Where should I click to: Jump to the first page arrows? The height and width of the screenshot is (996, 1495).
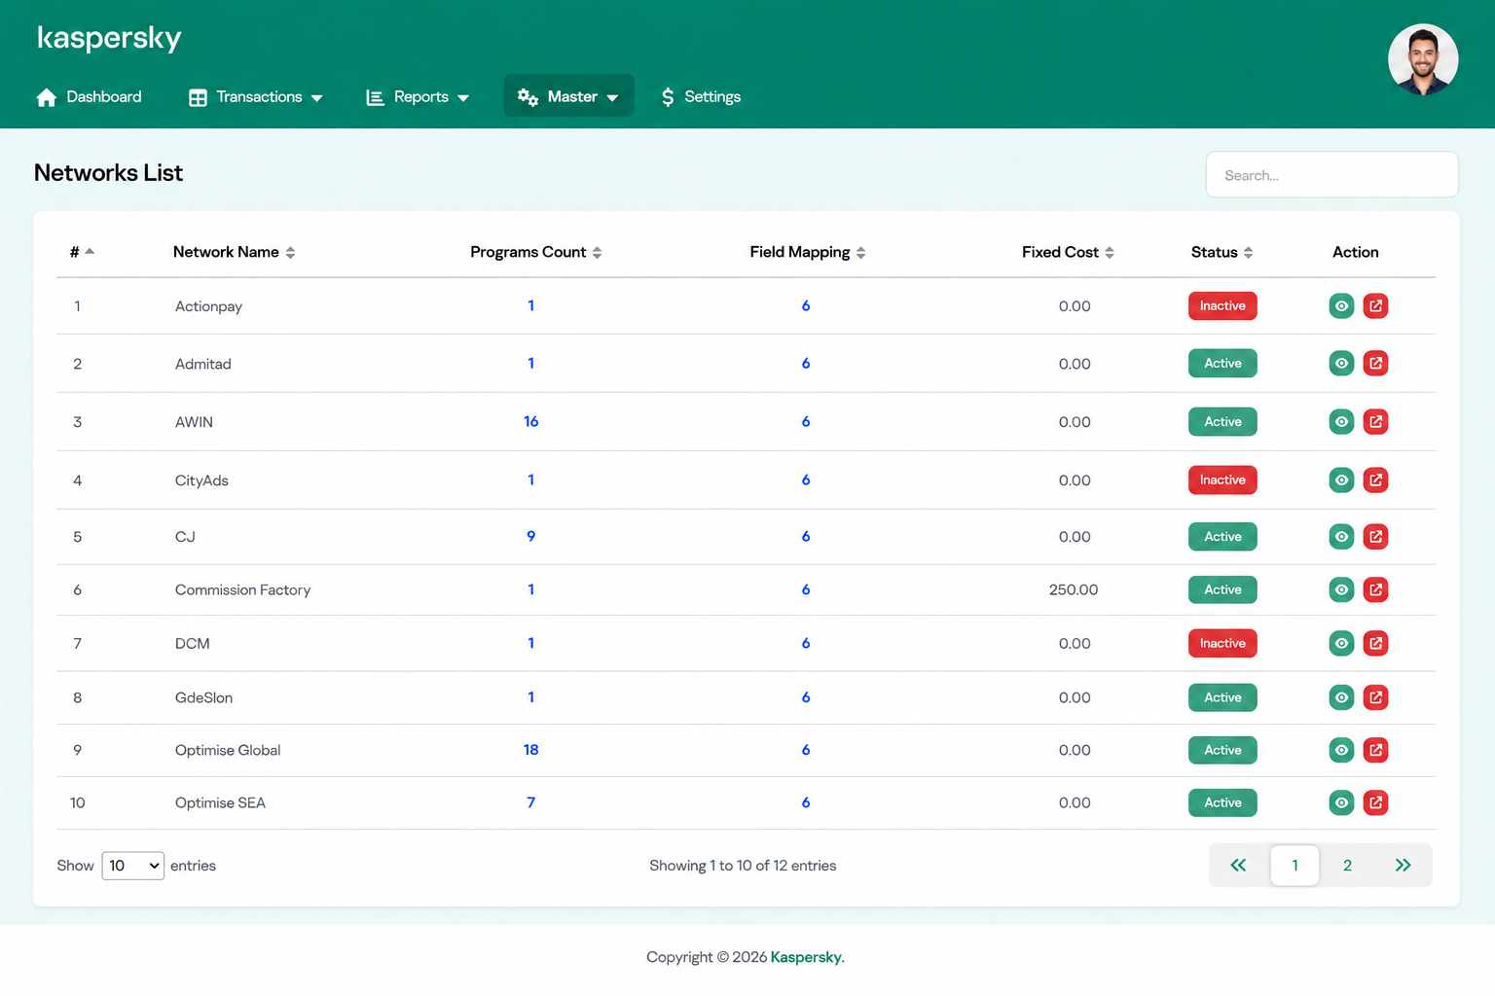pyautogui.click(x=1238, y=866)
